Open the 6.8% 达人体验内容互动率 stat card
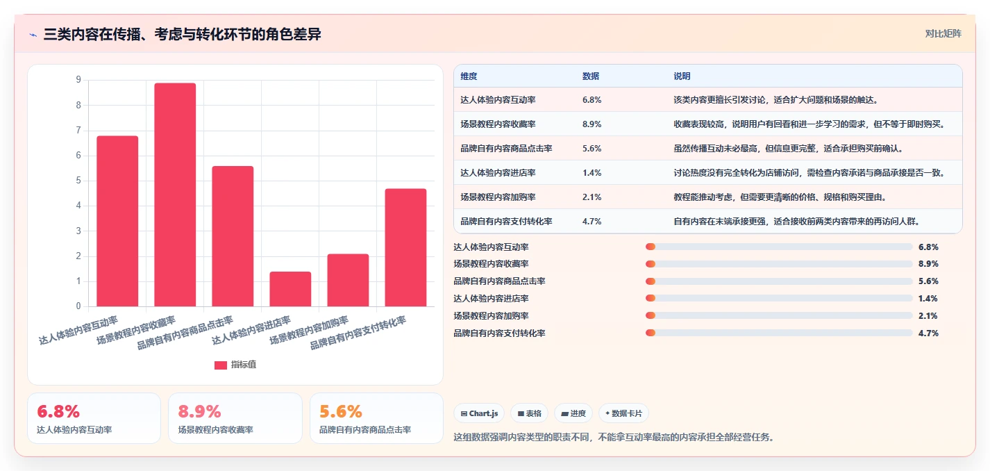Image resolution: width=990 pixels, height=471 pixels. tap(94, 418)
